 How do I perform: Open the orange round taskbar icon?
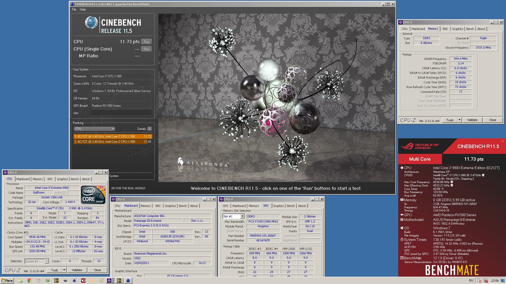92,281
